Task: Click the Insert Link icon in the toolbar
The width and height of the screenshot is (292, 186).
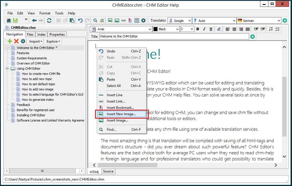Action: [123, 20]
